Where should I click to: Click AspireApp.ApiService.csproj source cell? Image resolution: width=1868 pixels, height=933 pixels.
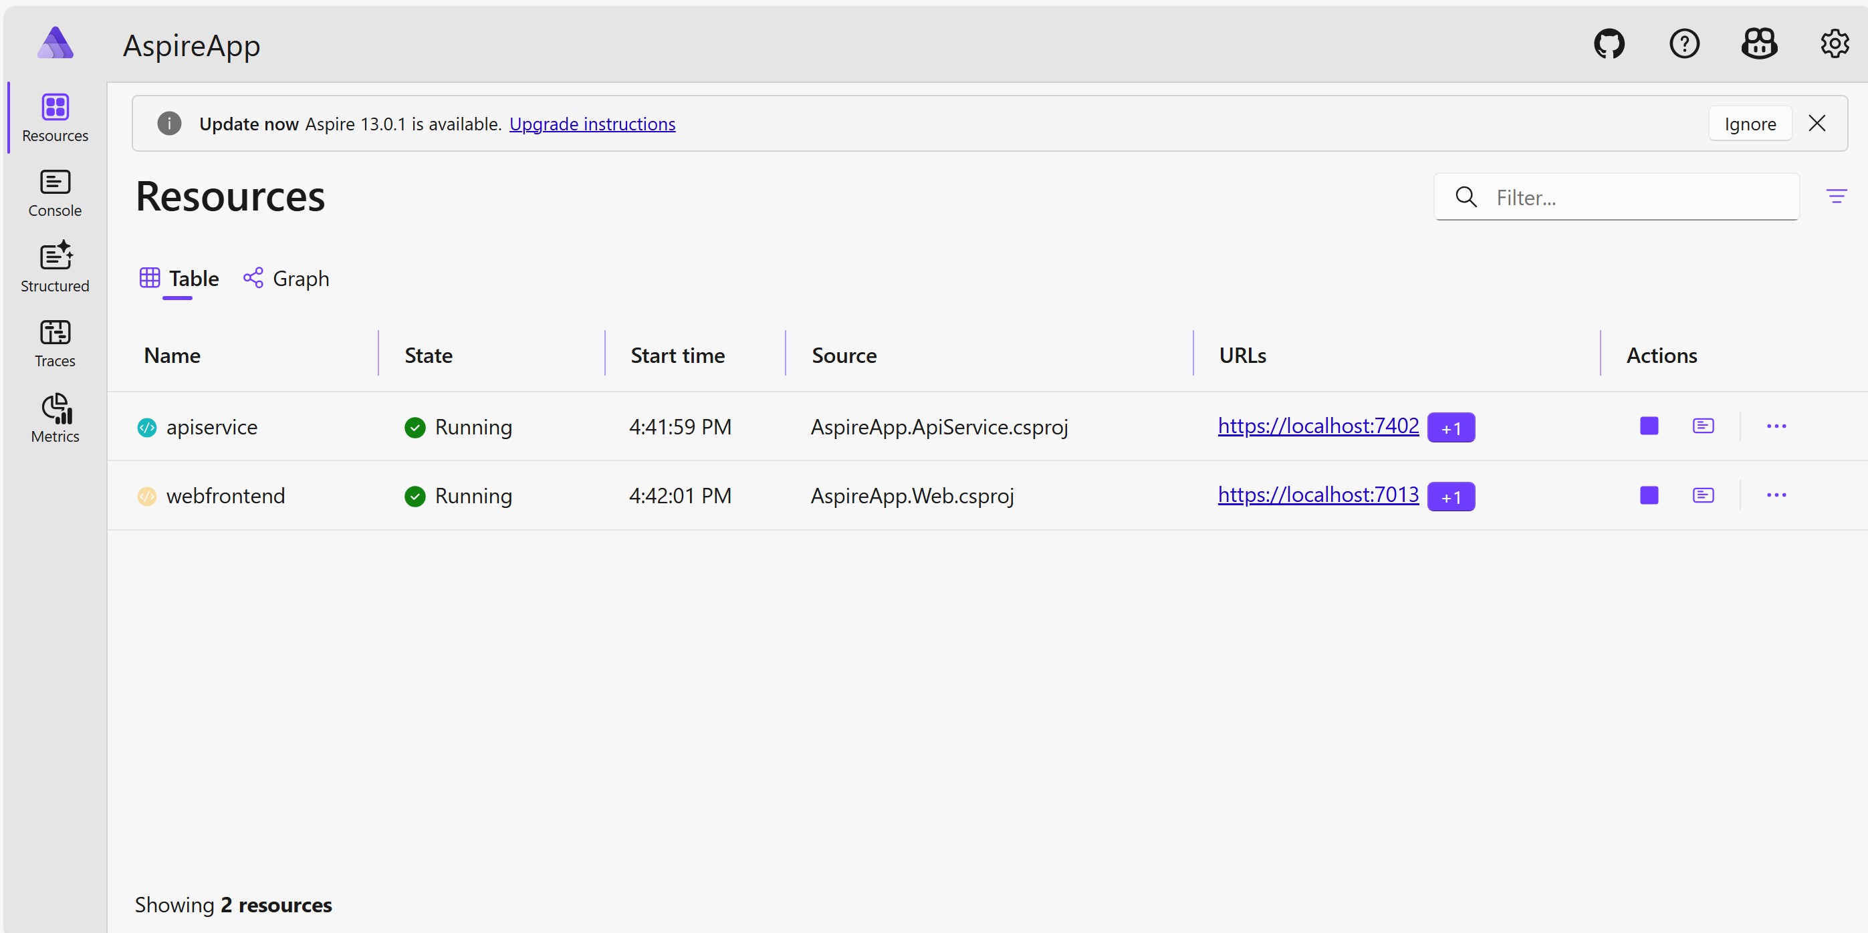[939, 427]
